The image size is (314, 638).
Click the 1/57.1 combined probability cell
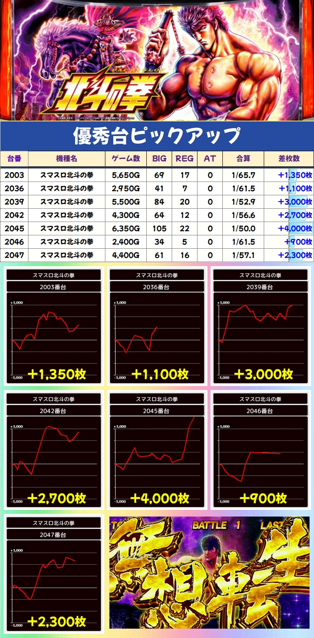coord(243,255)
